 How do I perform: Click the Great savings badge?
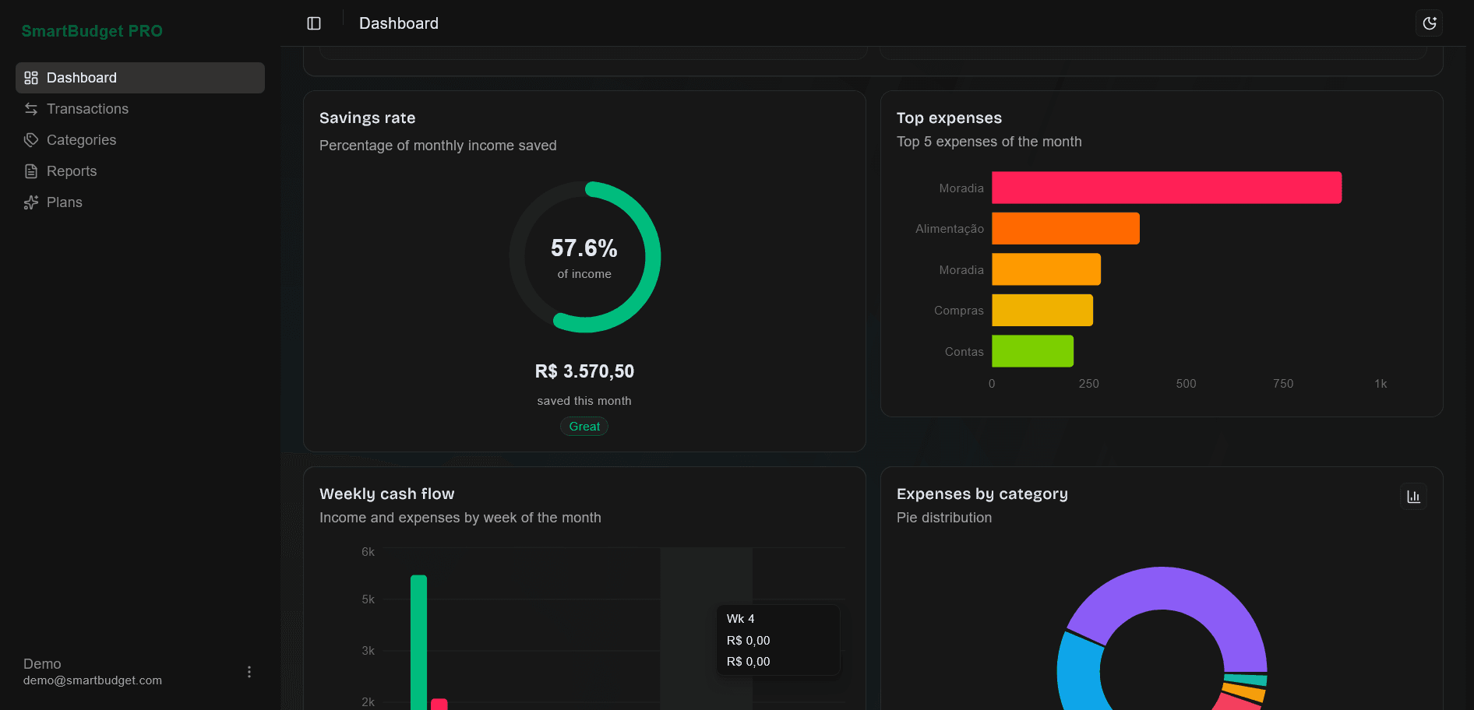tap(584, 427)
